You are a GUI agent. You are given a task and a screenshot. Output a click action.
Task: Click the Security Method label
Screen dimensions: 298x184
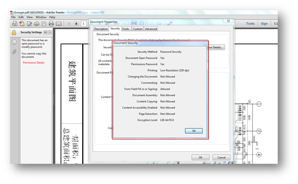coord(147,52)
